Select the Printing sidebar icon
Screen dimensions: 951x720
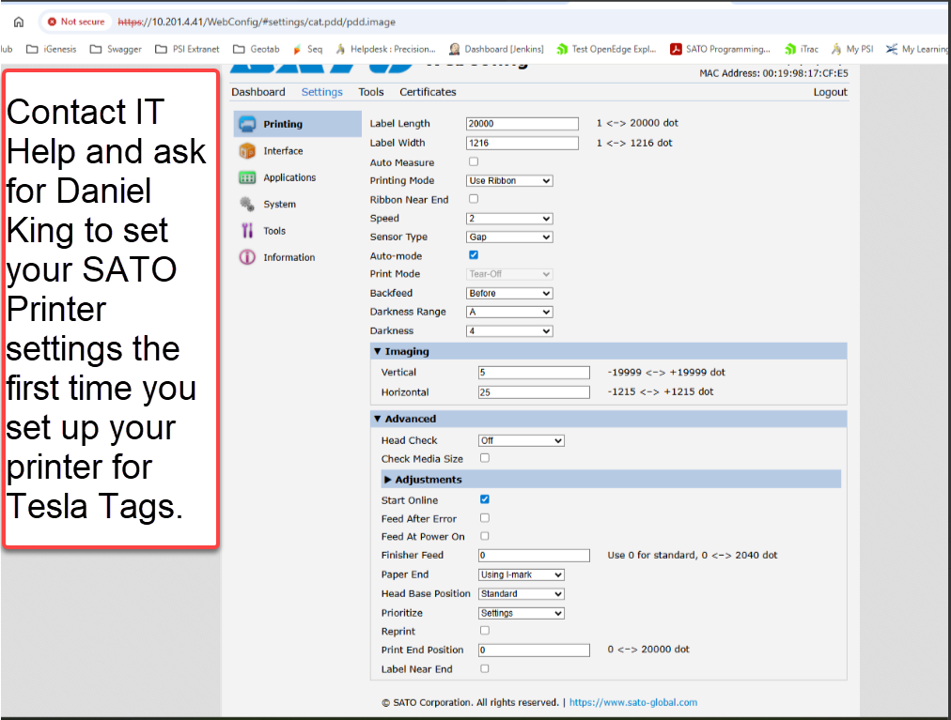[247, 124]
